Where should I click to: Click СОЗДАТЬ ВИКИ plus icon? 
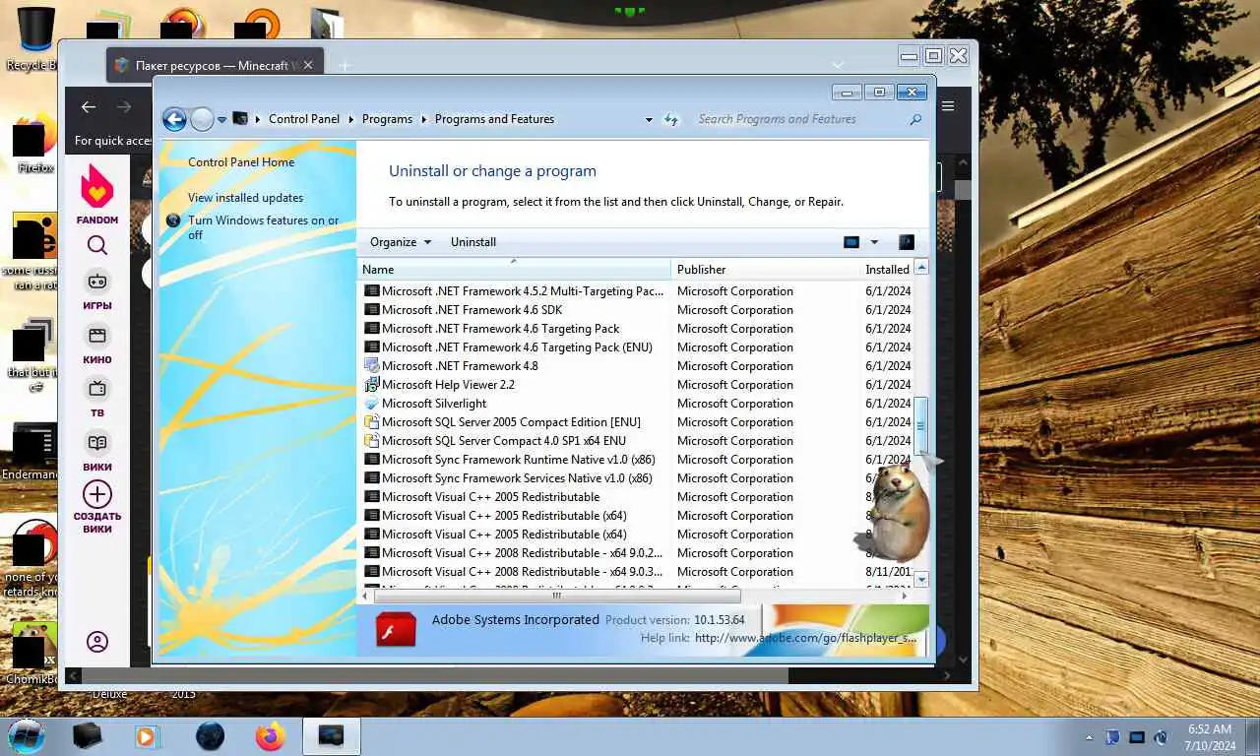pos(96,494)
